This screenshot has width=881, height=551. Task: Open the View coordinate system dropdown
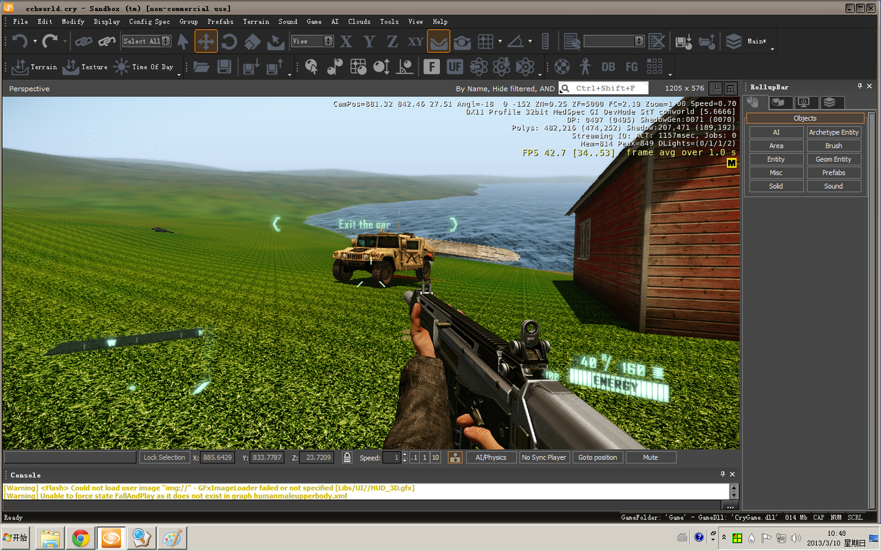tap(312, 41)
